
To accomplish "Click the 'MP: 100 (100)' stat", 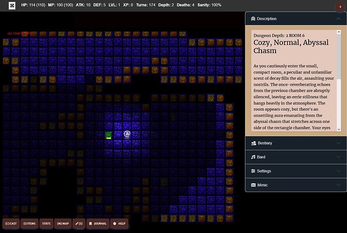I will click(60, 5).
